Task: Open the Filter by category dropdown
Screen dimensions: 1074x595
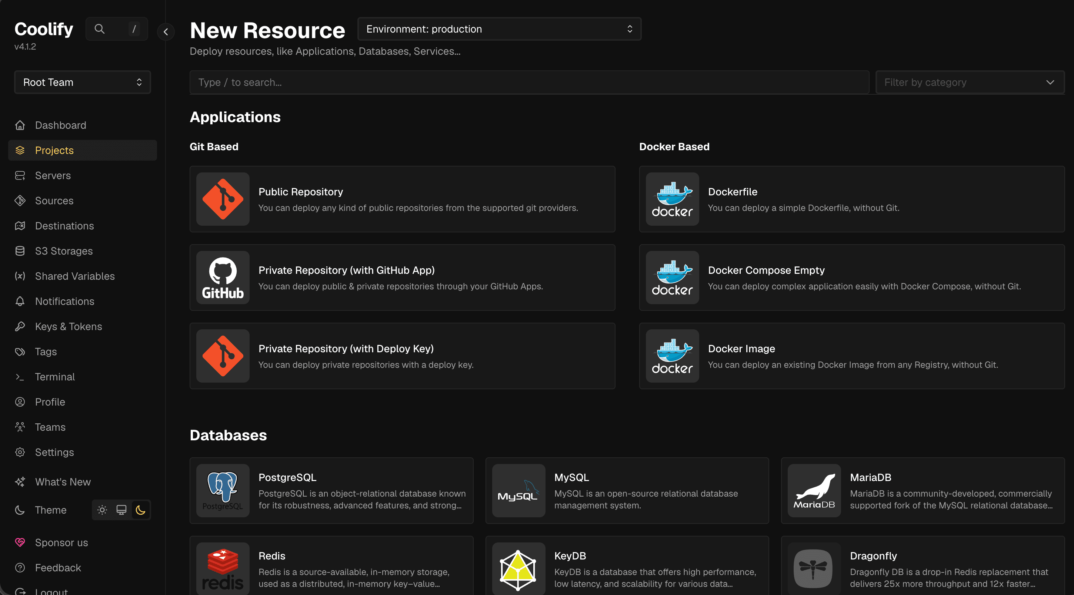Action: pos(970,82)
